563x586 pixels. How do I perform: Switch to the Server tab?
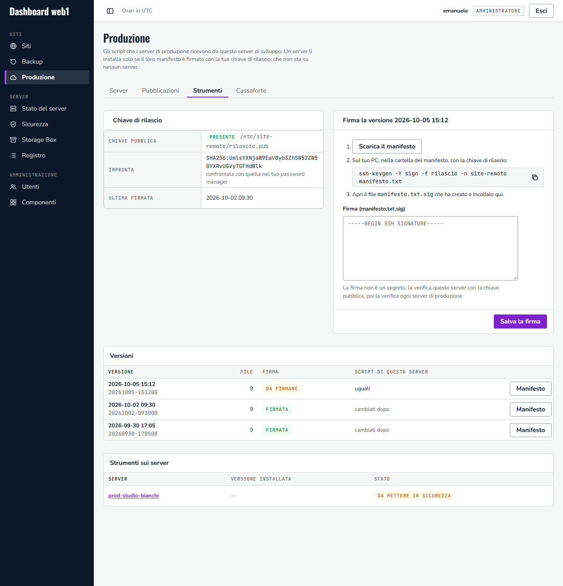(118, 91)
